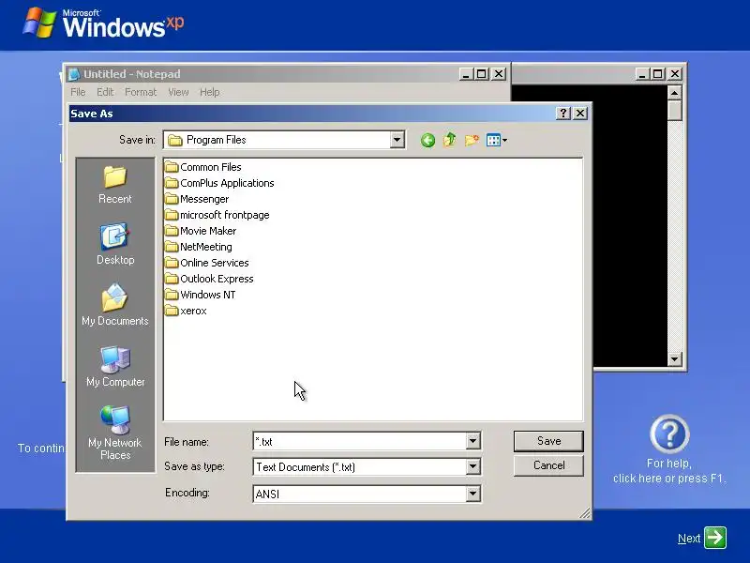Select the ComPlus Applications folder
This screenshot has height=563, width=750.
coord(219,183)
